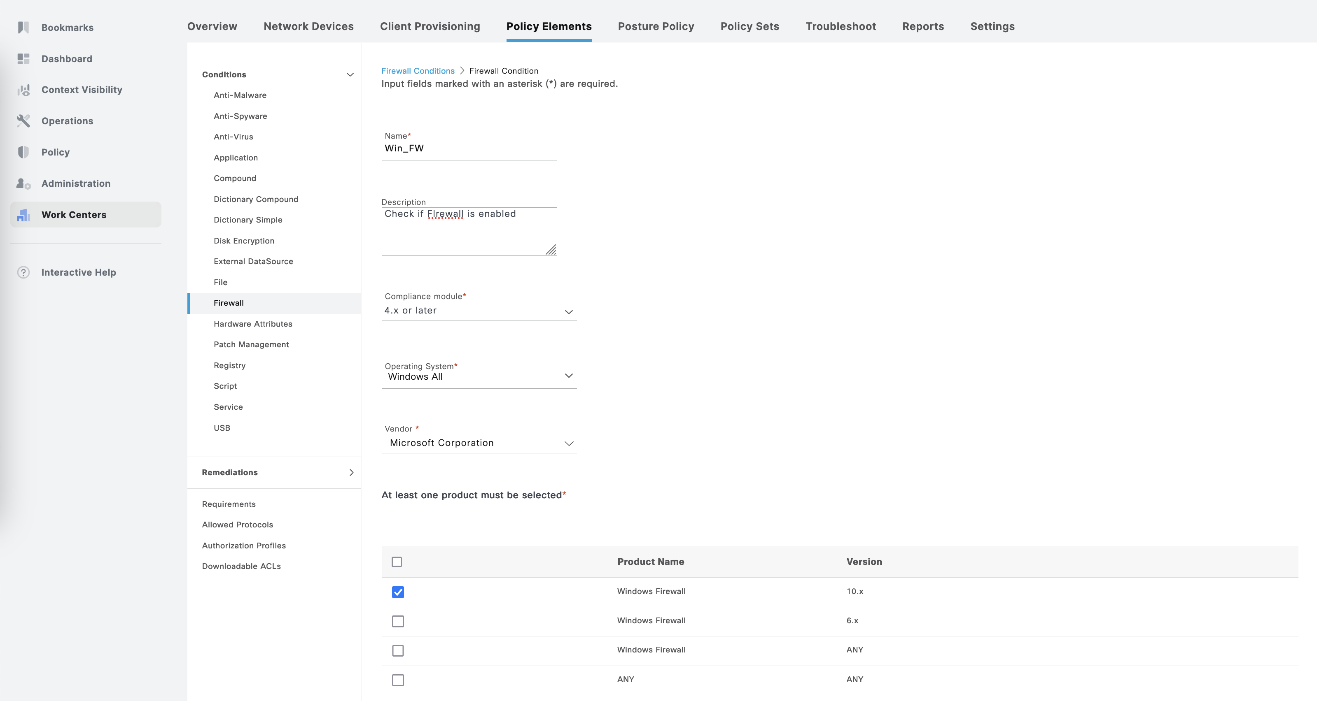Open Authorization Profiles in side menu
The width and height of the screenshot is (1317, 701).
pos(244,545)
